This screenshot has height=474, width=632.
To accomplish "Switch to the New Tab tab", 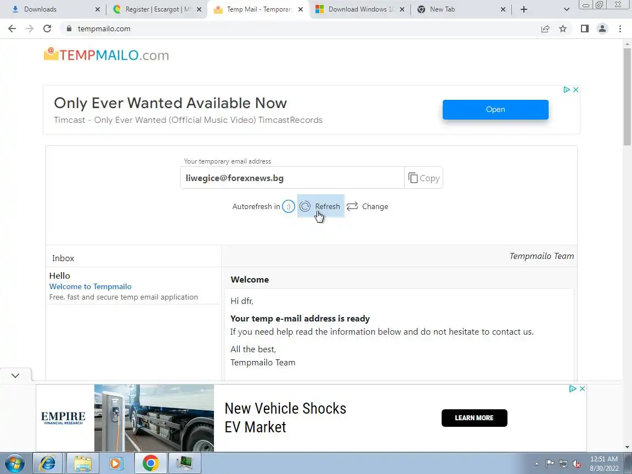I will tap(461, 9).
